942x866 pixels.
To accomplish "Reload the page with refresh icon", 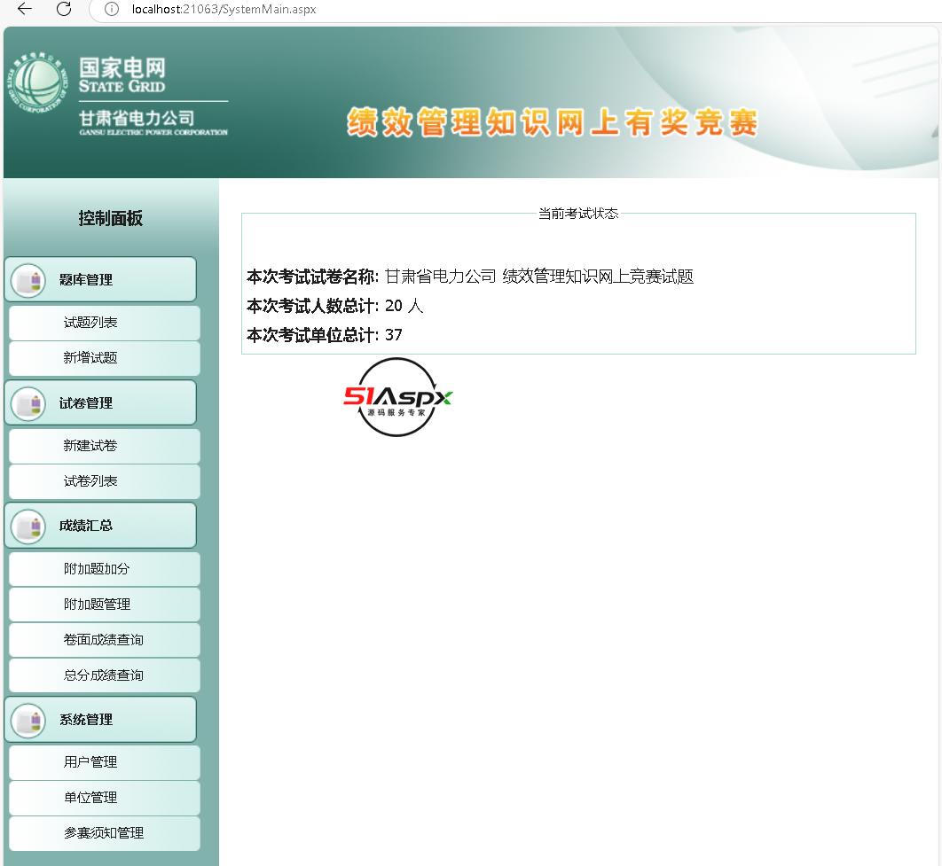I will pyautogui.click(x=64, y=8).
